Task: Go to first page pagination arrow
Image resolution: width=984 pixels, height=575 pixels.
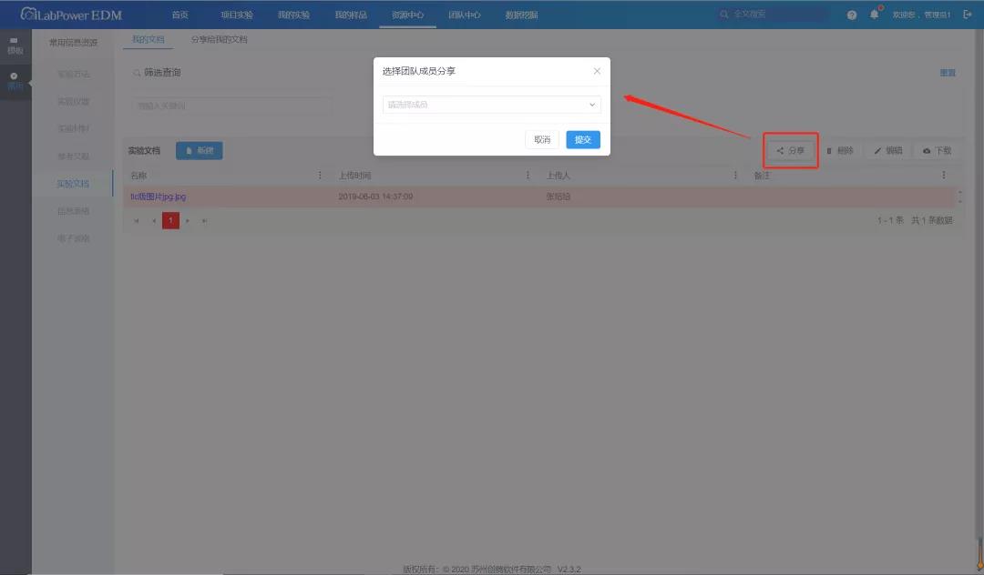Action: click(136, 220)
